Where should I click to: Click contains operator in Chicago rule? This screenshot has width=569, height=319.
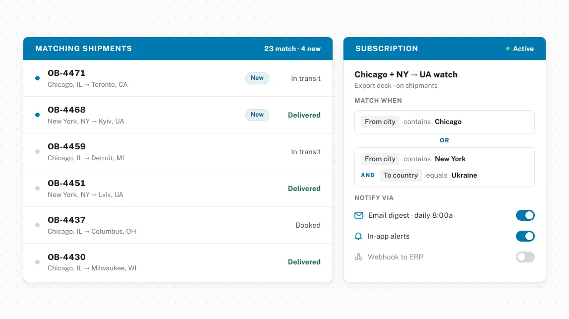click(417, 122)
